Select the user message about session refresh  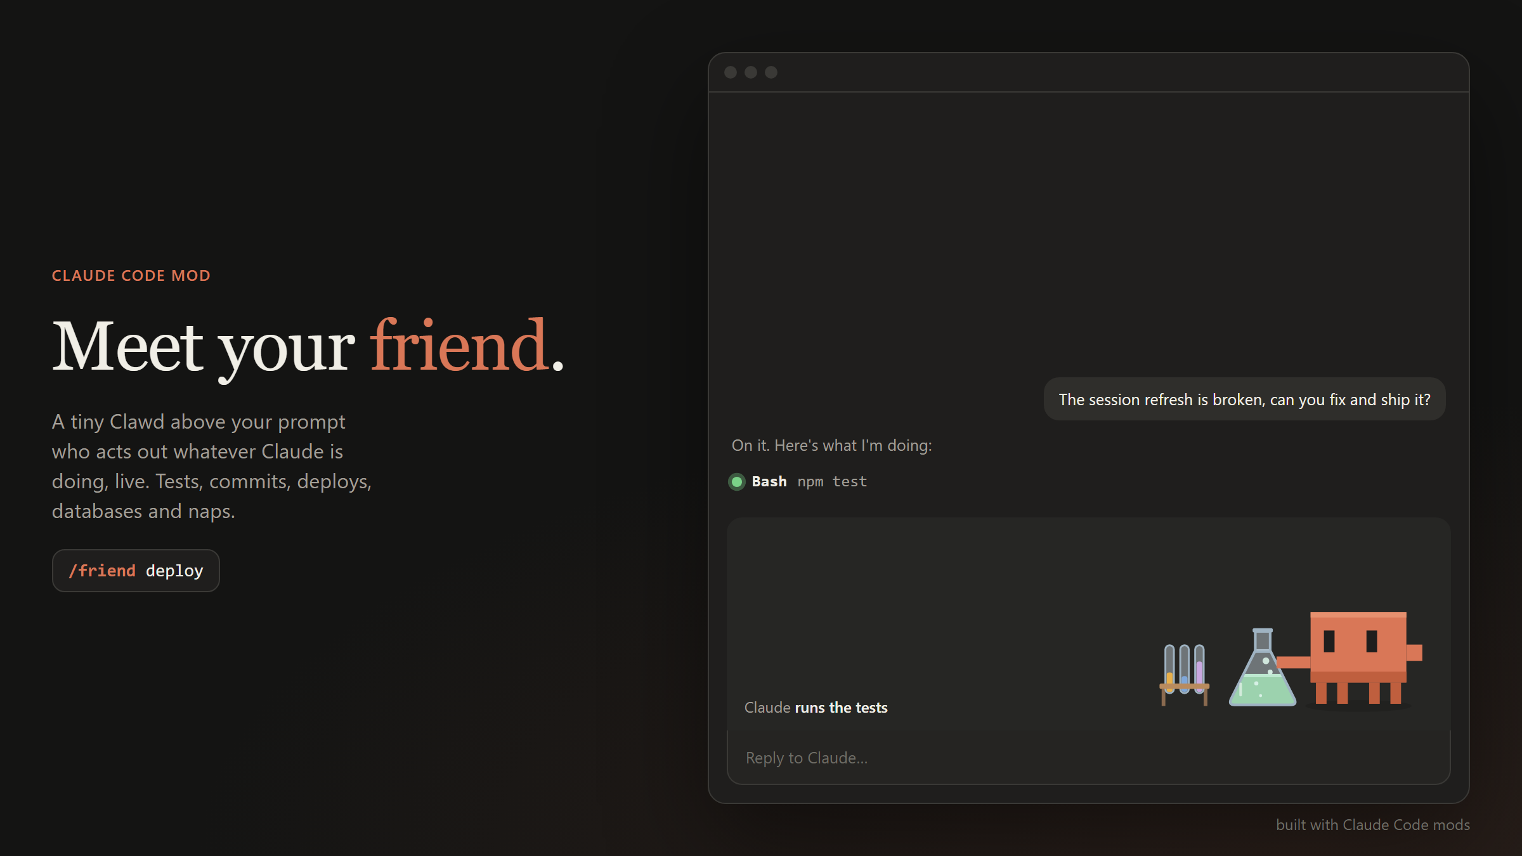click(1244, 399)
